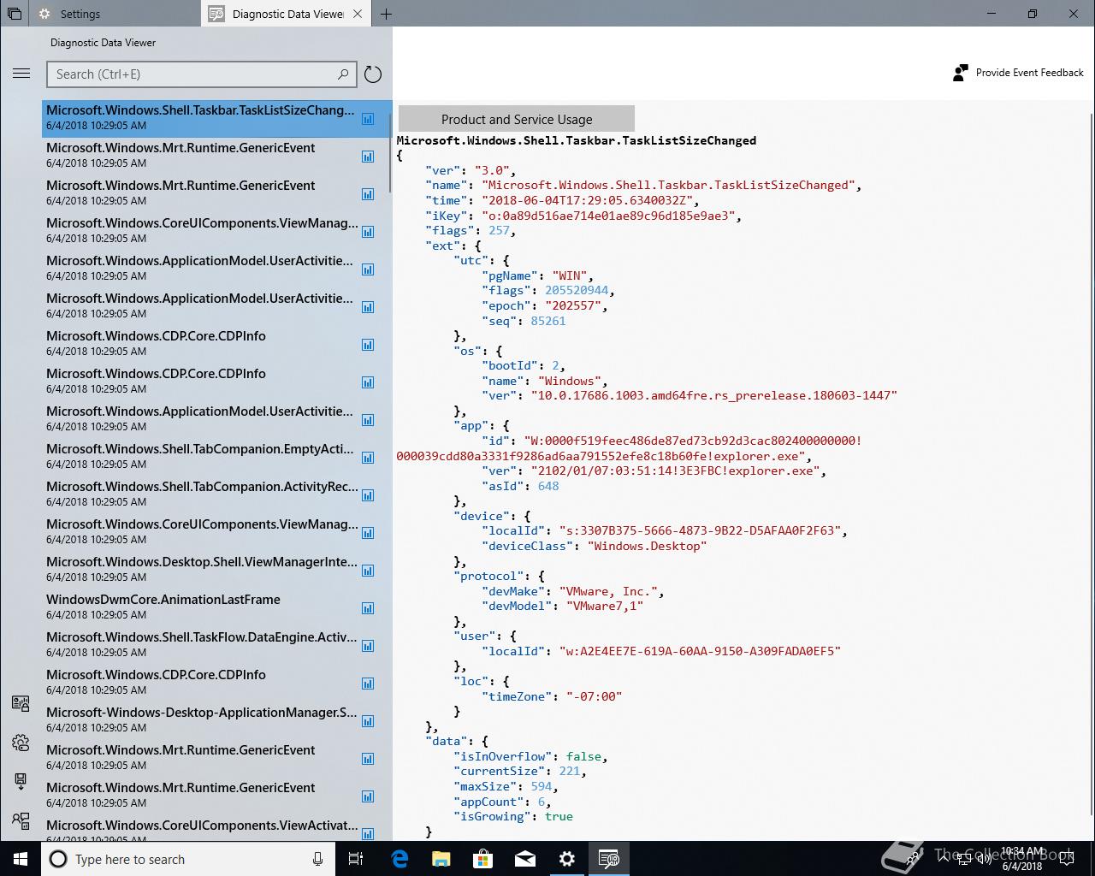Click the Diagnostic Data Viewer taskbar icon
This screenshot has height=876, width=1095.
click(609, 859)
